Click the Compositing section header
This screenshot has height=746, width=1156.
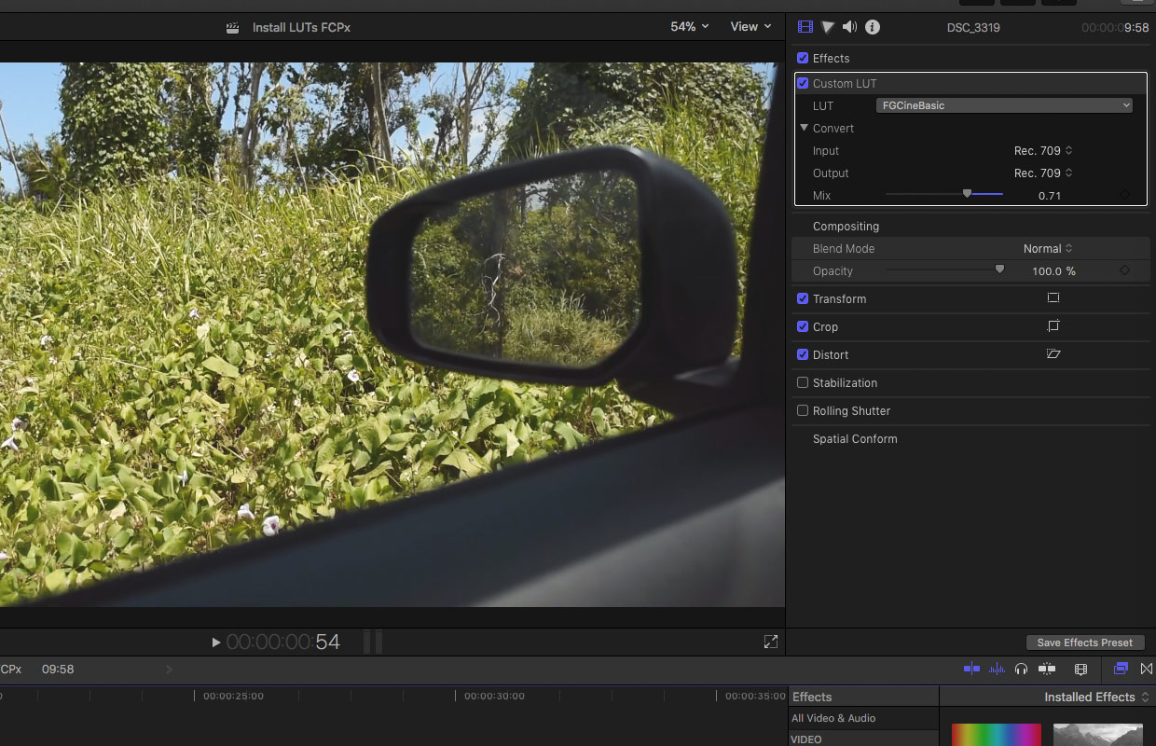click(x=846, y=226)
